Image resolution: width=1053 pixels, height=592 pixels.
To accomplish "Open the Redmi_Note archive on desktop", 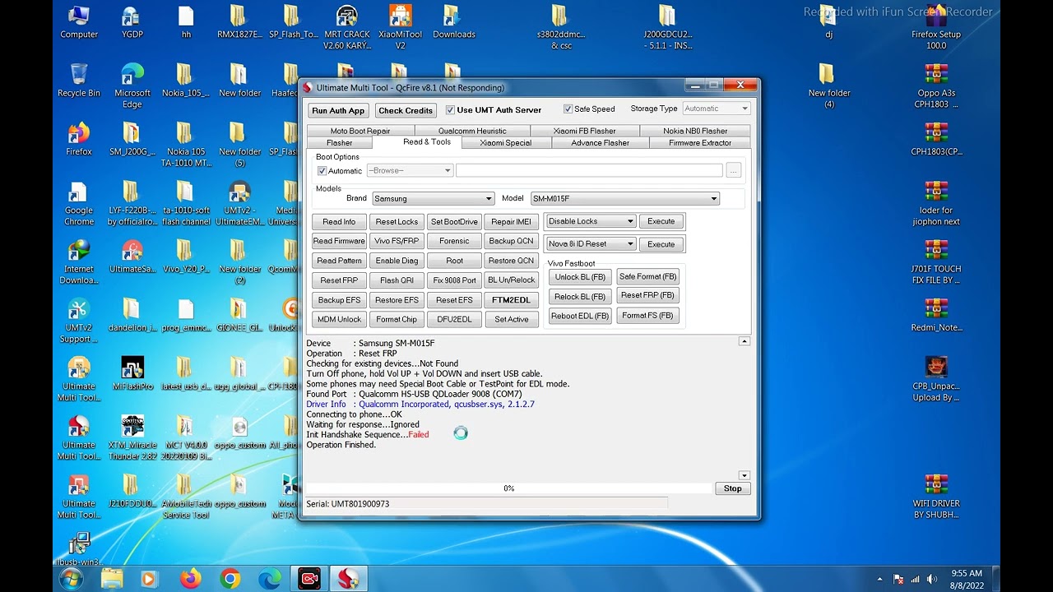I will click(x=936, y=315).
